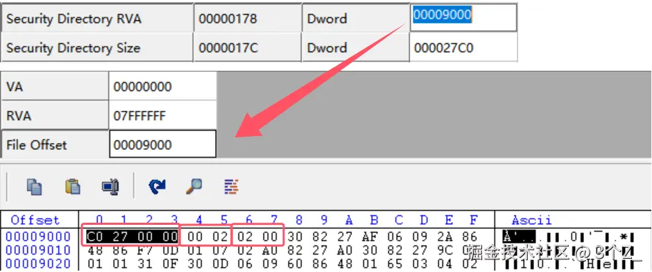Click byte 65 in row 00009020
The image size is (652, 272).
(x=395, y=263)
